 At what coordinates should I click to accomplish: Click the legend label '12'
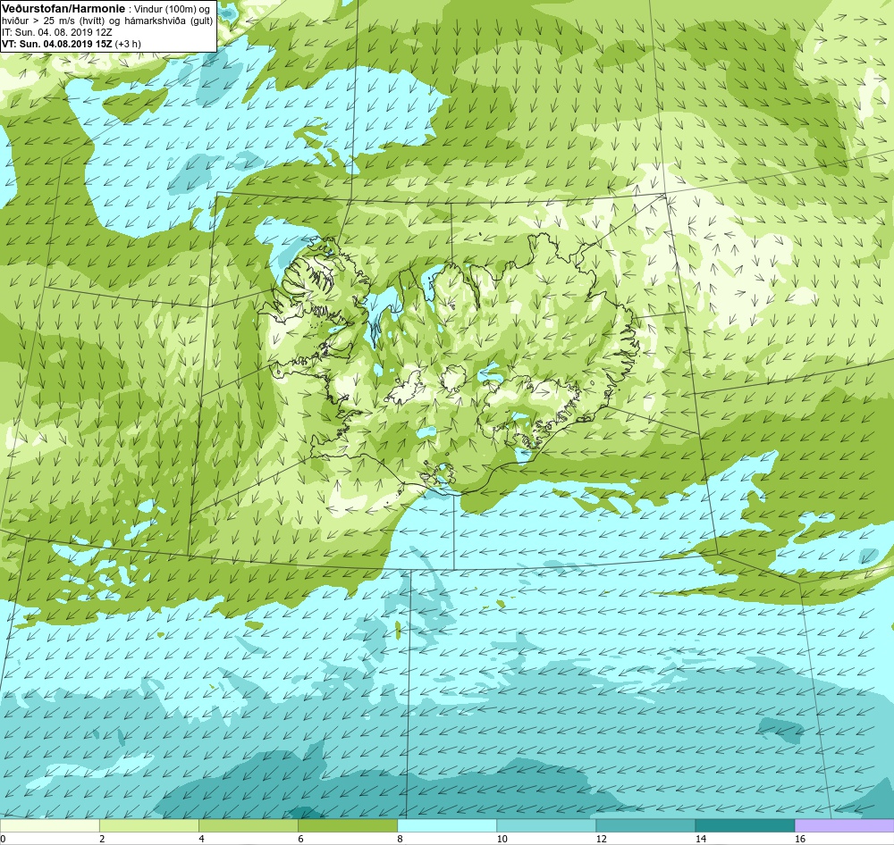point(602,839)
